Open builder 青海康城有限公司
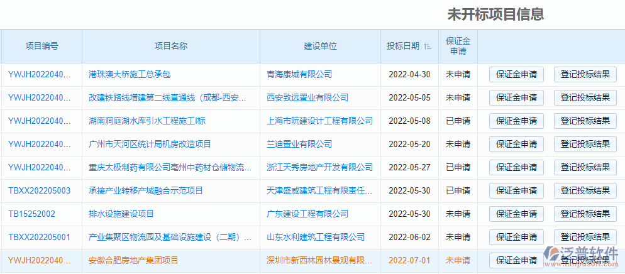The width and height of the screenshot is (625, 274). (299, 74)
